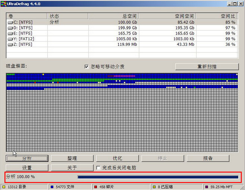Viewport: 245px width, 190px height.
Task: Click the 空闲空间 column header
Action: point(167,16)
